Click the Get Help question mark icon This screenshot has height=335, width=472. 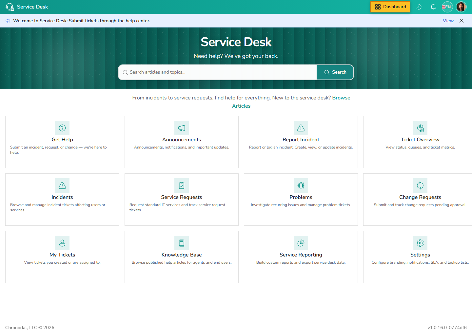click(x=62, y=128)
